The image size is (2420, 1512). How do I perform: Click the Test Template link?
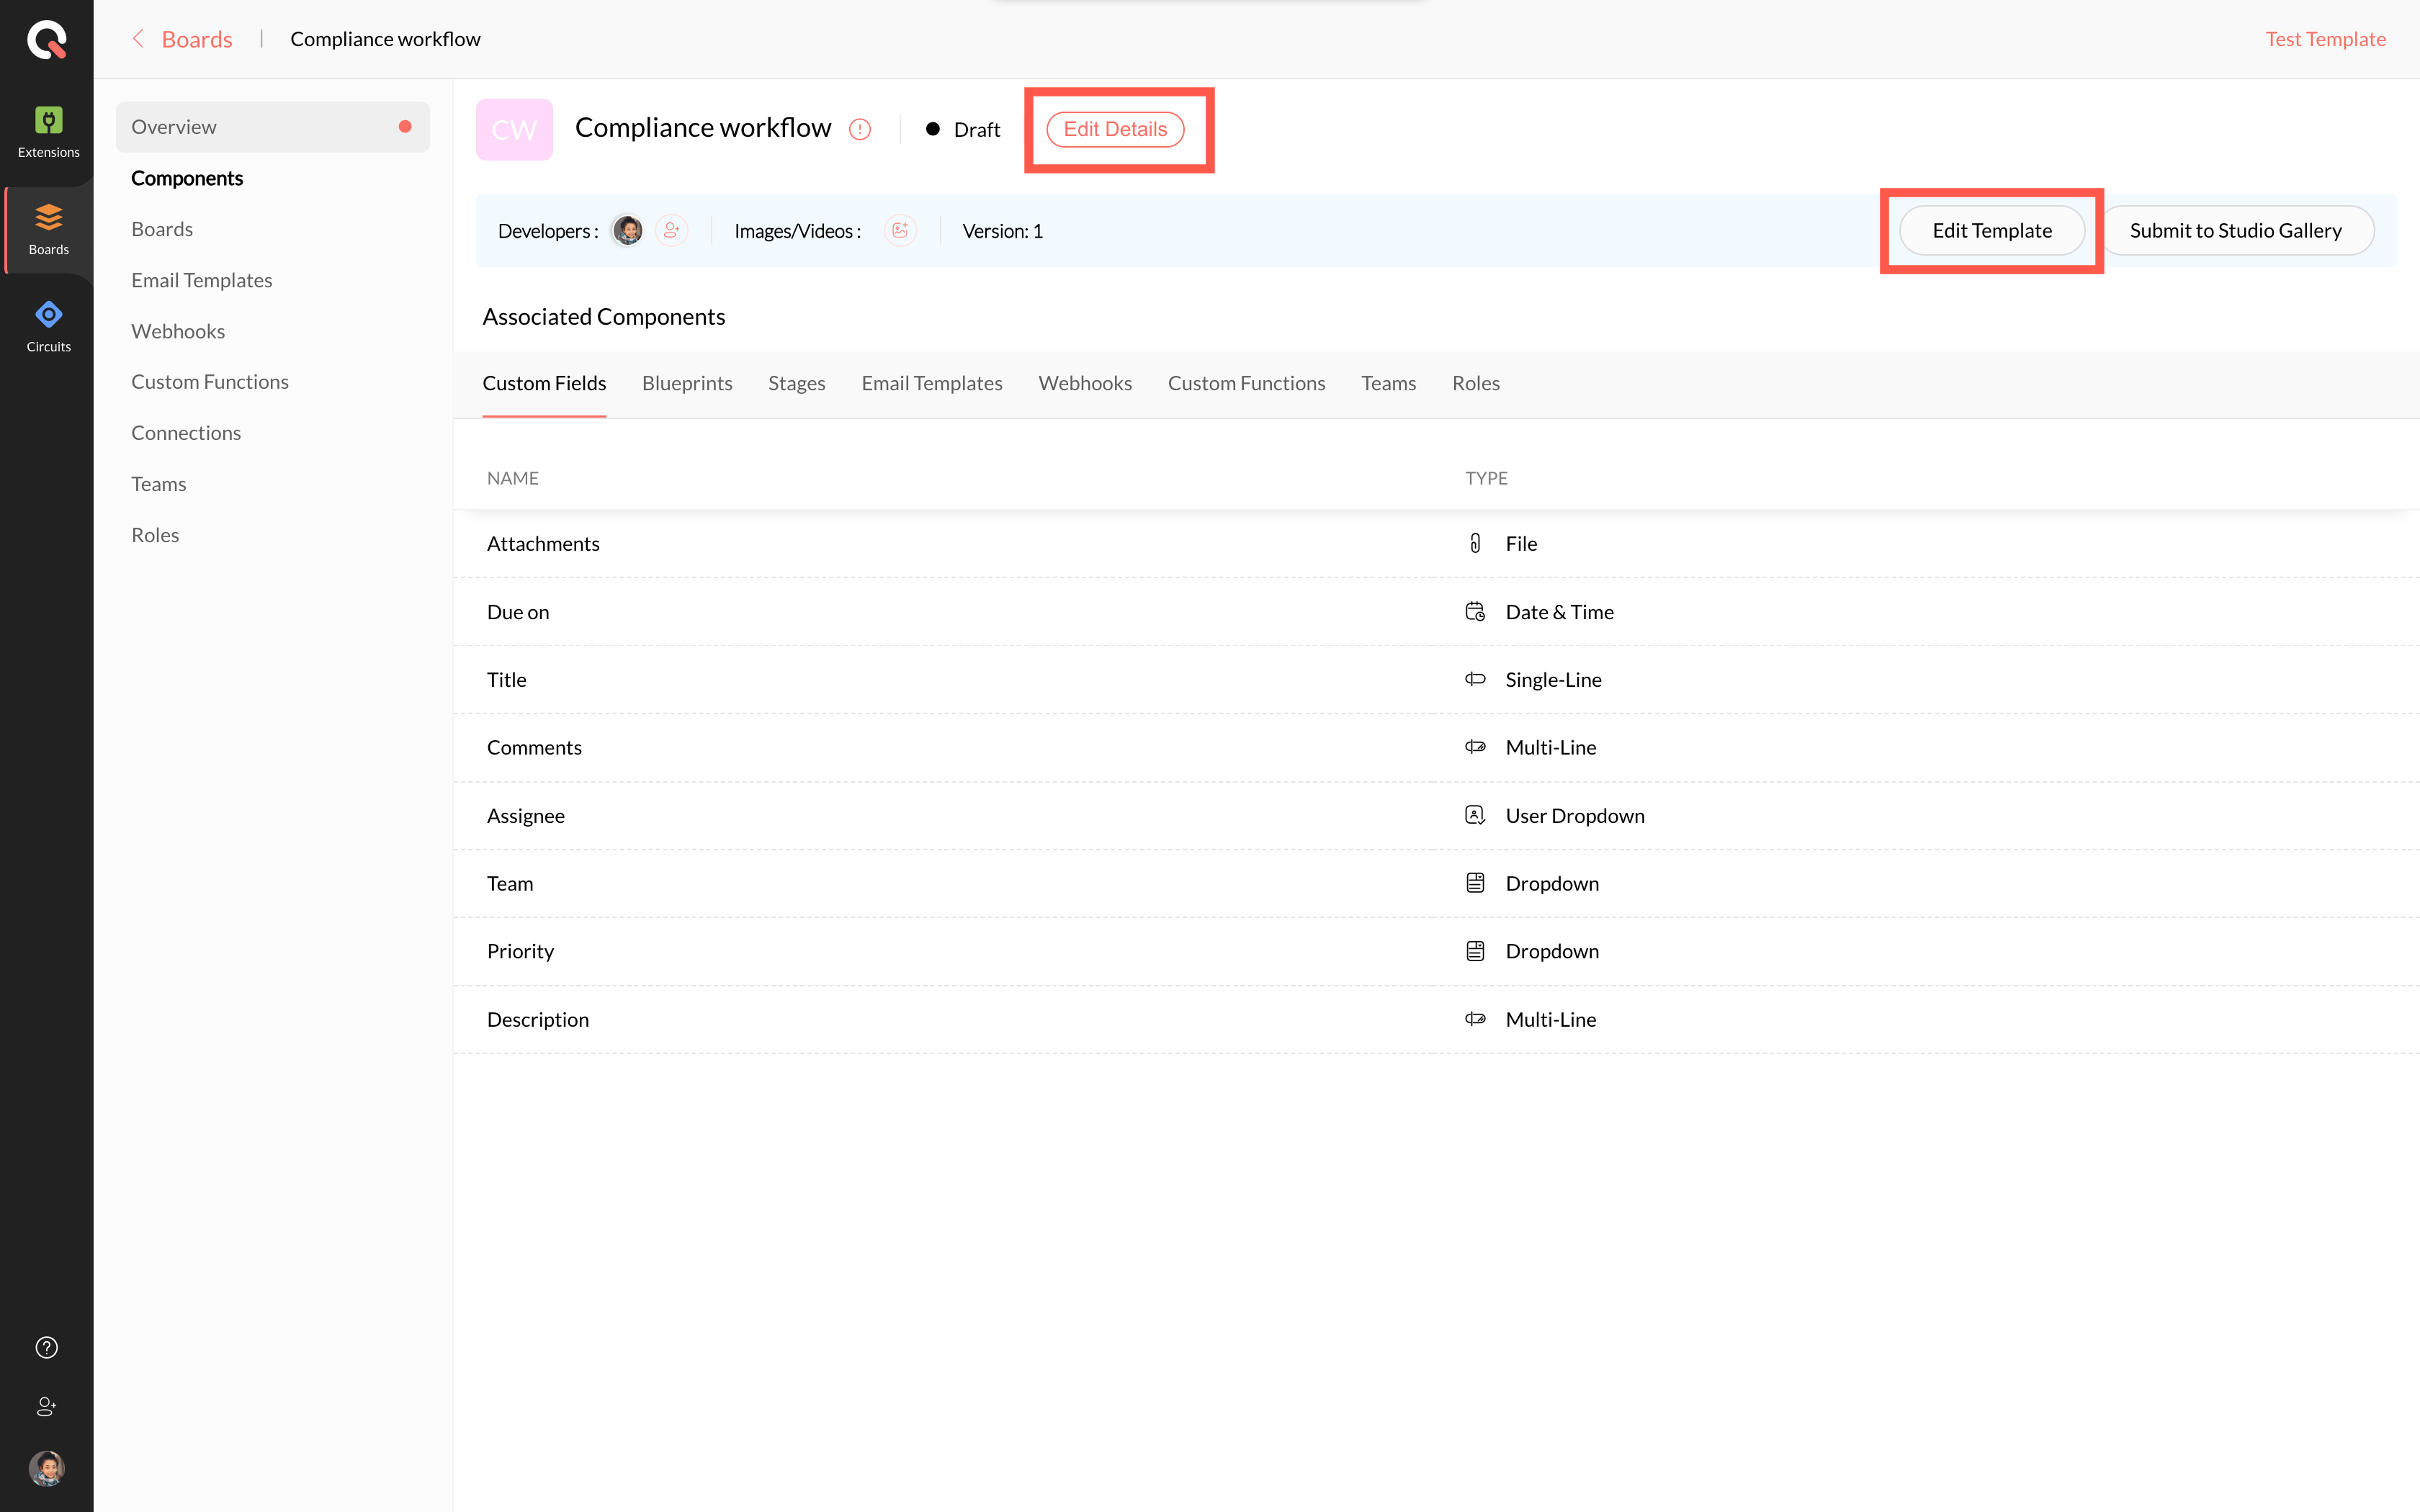point(2325,39)
